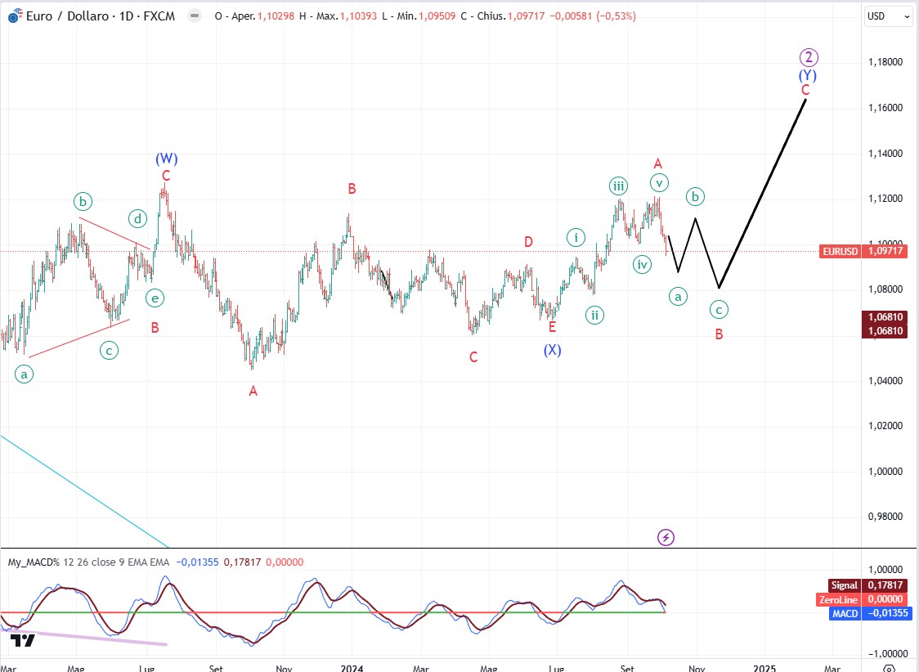The width and height of the screenshot is (919, 672).
Task: Open chart settings gear icon
Action: point(889,669)
